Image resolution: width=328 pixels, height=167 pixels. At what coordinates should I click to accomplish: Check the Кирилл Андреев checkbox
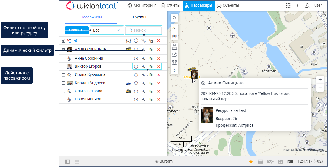click(x=63, y=83)
